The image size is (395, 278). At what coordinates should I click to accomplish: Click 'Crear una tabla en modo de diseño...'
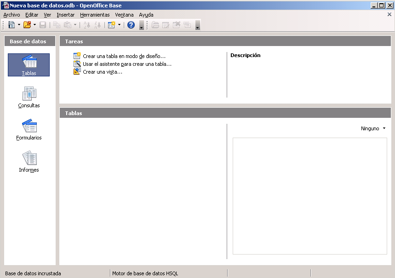click(124, 56)
